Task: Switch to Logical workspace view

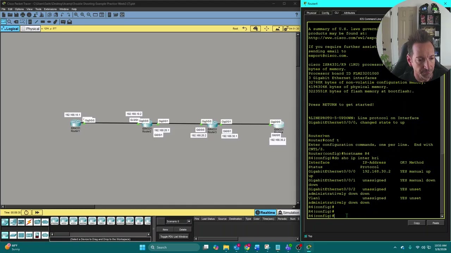Action: [x=10, y=29]
